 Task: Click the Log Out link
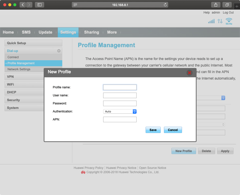[228, 13]
